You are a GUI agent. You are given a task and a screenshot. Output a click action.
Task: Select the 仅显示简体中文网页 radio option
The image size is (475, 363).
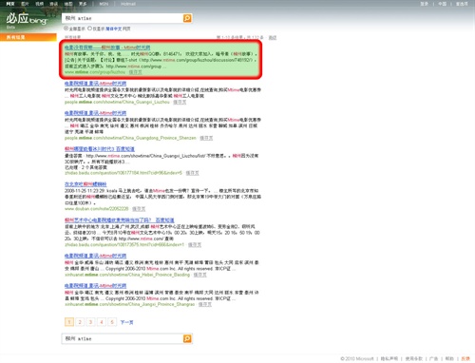point(89,29)
